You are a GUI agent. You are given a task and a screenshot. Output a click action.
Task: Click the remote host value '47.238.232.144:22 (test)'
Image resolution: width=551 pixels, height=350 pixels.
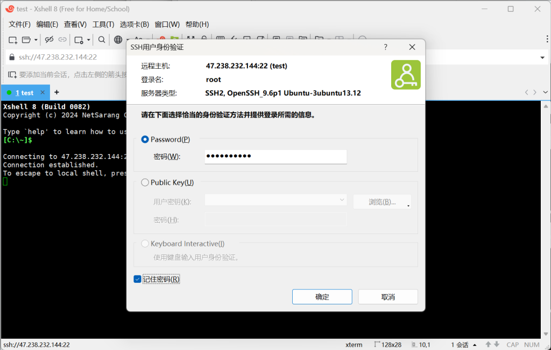tap(246, 66)
